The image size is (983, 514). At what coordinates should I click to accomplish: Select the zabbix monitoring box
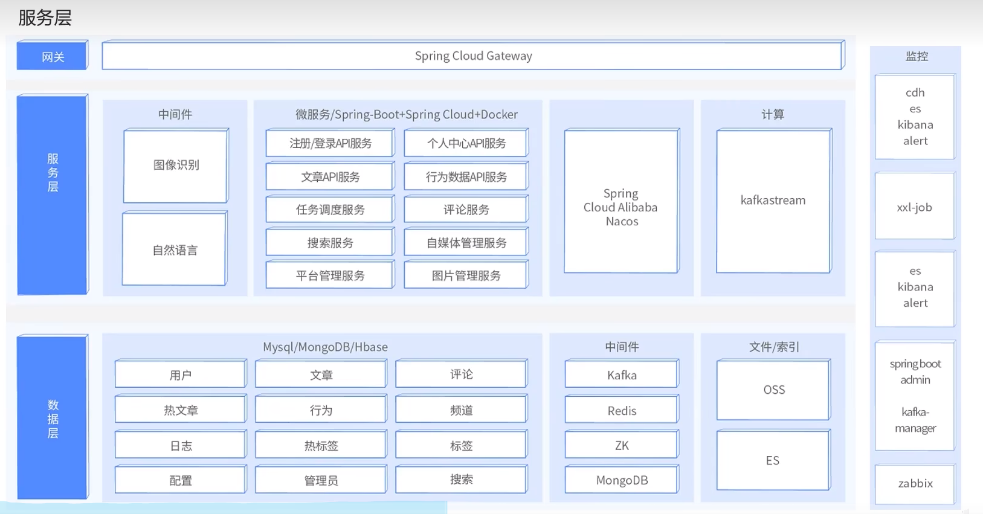(915, 483)
